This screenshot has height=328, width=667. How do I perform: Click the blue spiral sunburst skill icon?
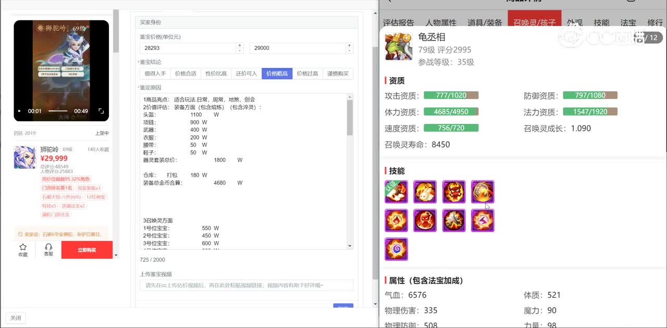point(396,249)
